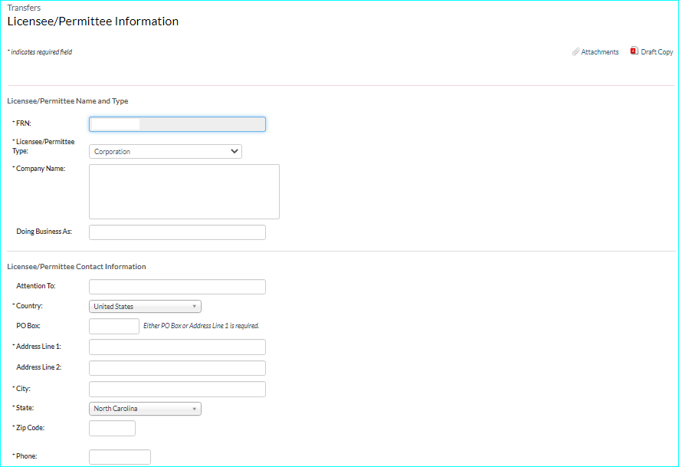Click the 'Licensee/Permittee Name and Type' heading
Screen dimensions: 679x467
tap(67, 101)
